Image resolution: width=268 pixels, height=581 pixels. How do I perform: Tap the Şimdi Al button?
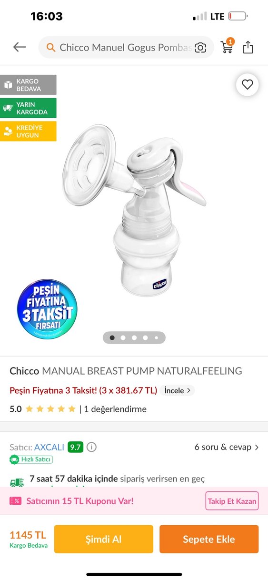(x=104, y=539)
